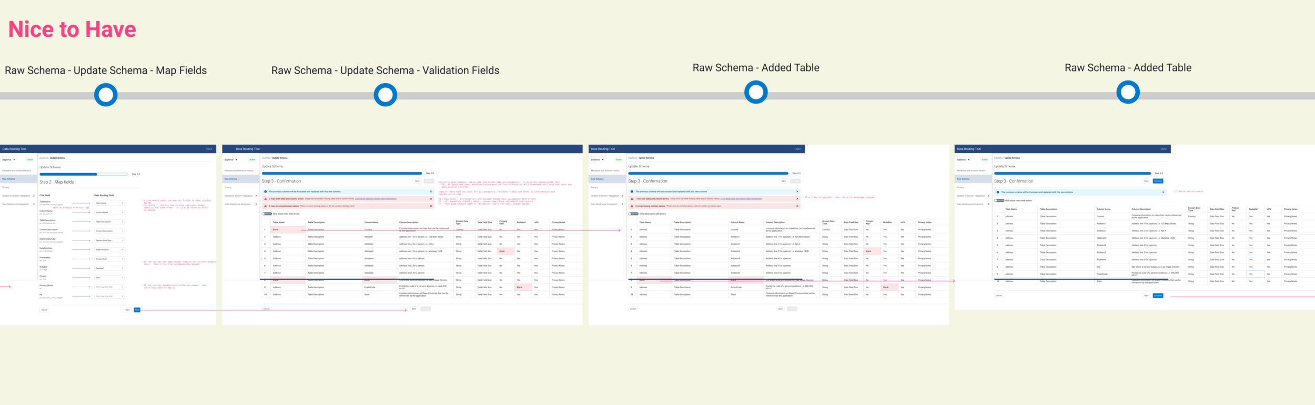The width and height of the screenshot is (1315, 405).
Task: Click the Dayforce breadcrumb in Map Fields mockup
Action: tap(43, 158)
